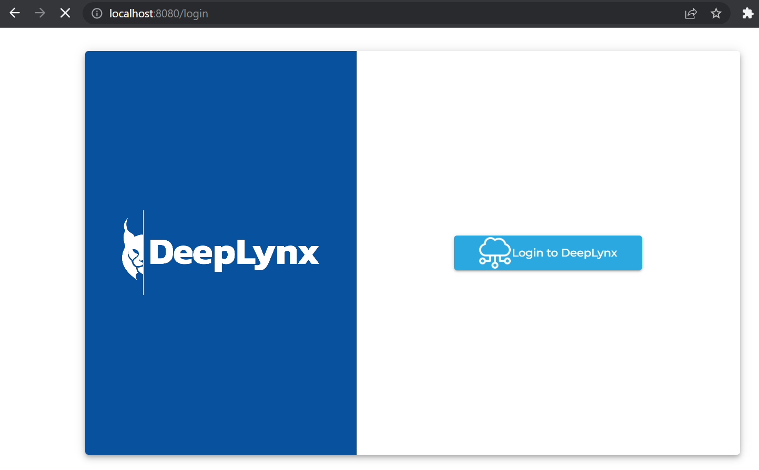
Task: Bookmark this page with the star icon
Action: click(x=716, y=14)
